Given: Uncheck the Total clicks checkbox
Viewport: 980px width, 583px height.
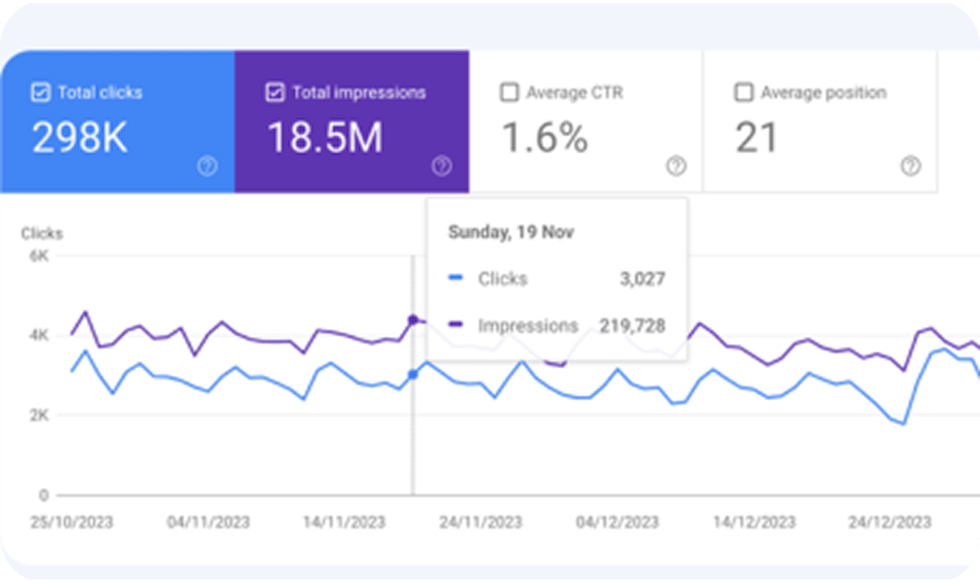Looking at the screenshot, I should 40,92.
